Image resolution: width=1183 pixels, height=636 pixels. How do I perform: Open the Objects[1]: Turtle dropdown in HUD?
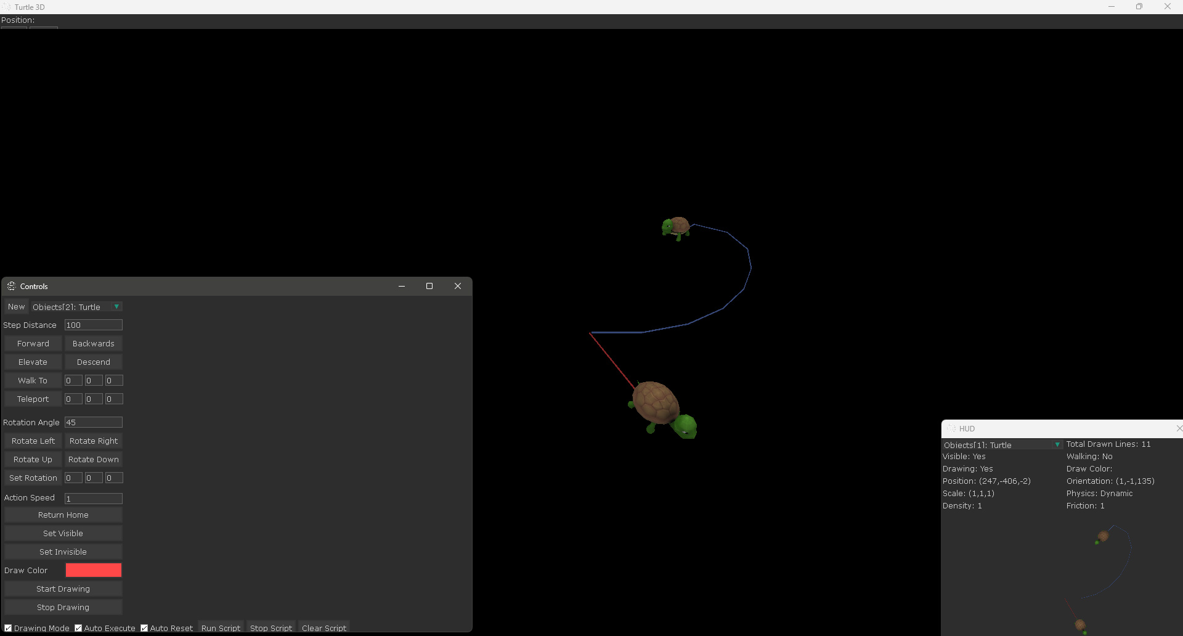1002,445
